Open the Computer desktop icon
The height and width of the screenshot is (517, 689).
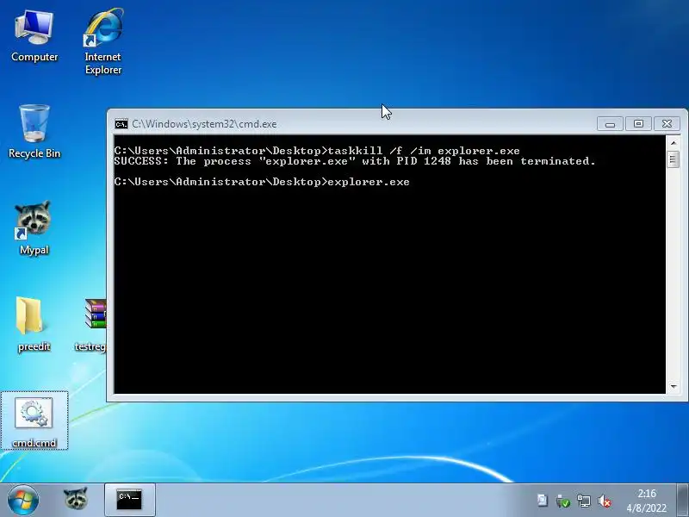34,36
